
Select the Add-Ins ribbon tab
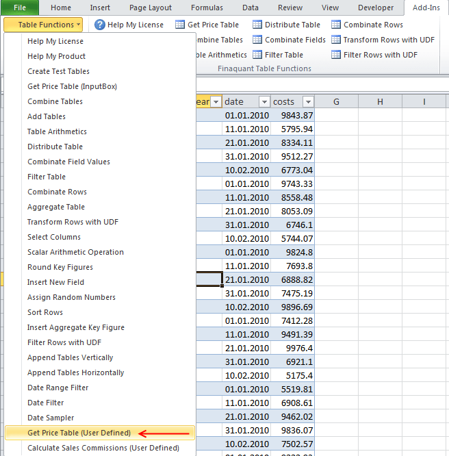(x=426, y=8)
